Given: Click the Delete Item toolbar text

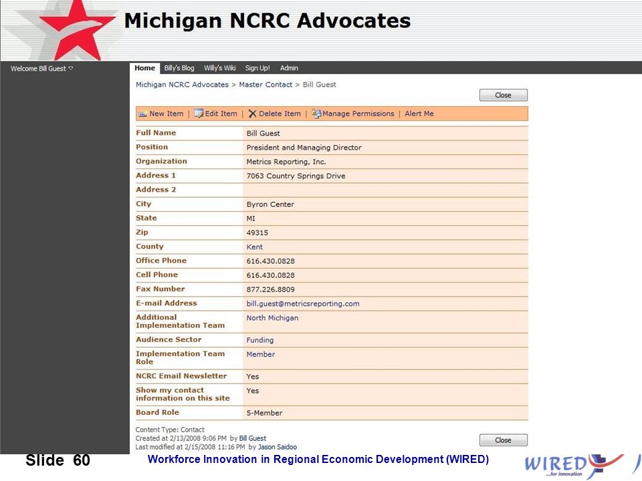Looking at the screenshot, I should pos(280,114).
